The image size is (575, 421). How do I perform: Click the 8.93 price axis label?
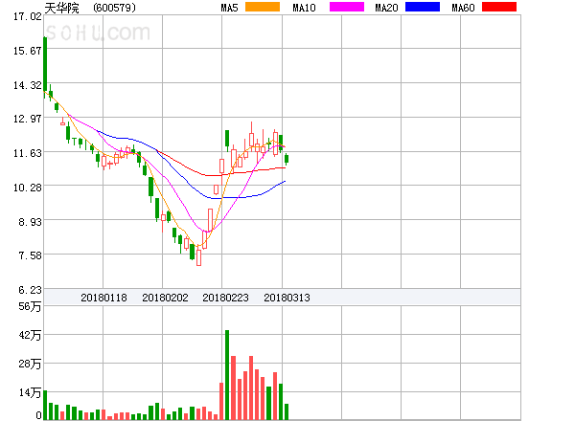[x=30, y=222]
